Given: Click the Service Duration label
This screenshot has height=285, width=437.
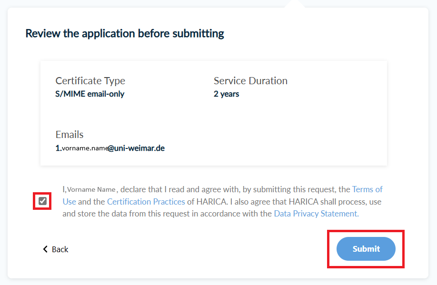Looking at the screenshot, I should pyautogui.click(x=250, y=81).
